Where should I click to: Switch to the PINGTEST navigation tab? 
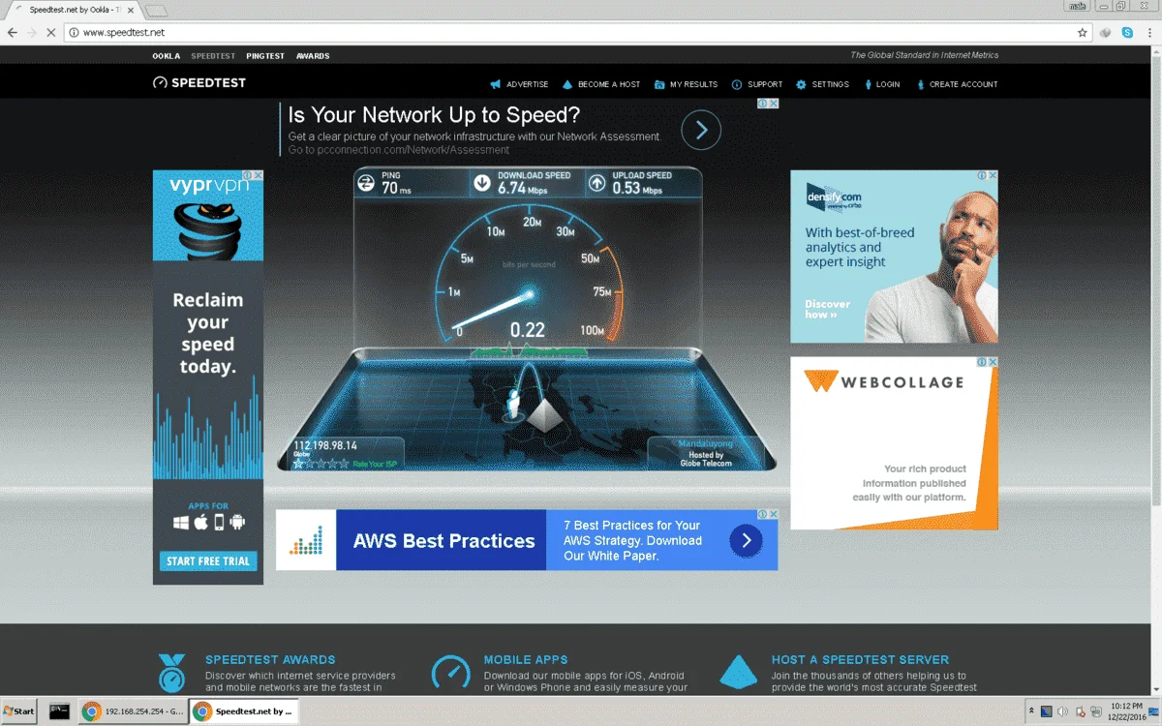tap(265, 56)
